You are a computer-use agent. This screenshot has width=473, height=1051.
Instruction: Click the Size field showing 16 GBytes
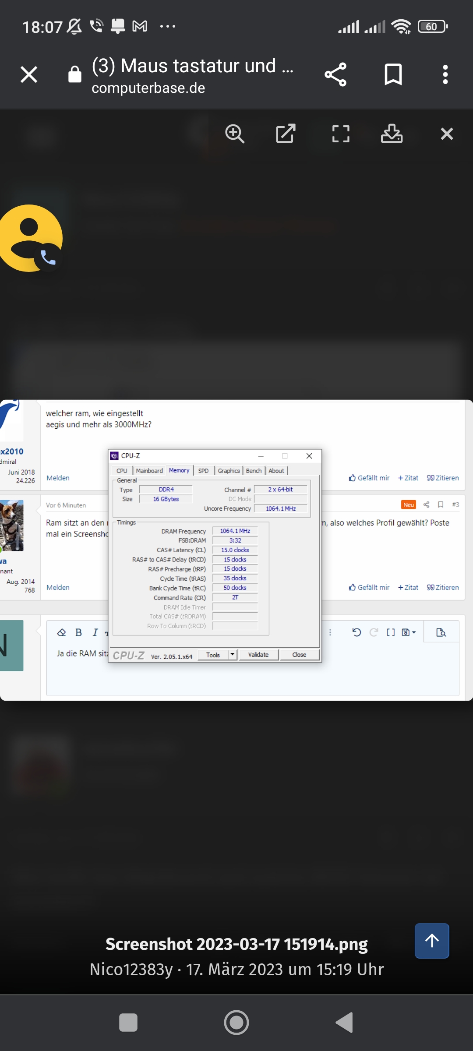[x=166, y=499]
